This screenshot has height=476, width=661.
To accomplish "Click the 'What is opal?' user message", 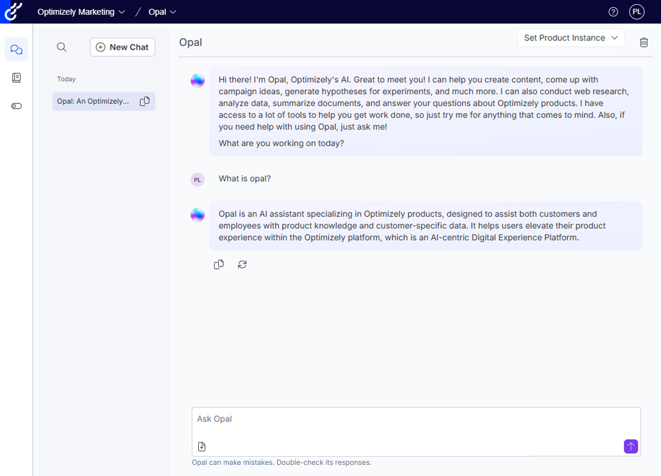I will [245, 178].
